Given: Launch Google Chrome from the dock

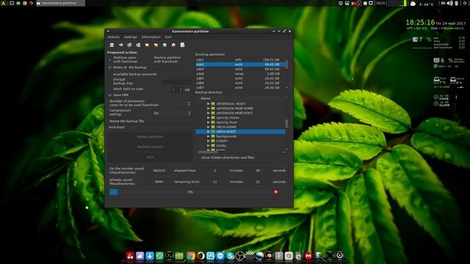Looking at the screenshot, I should [191, 256].
